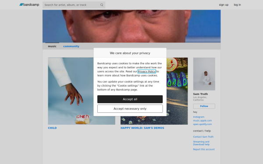
Task: Click the 'We care about your privacy' heading
Action: [x=130, y=53]
